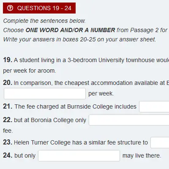169x169 pixels.
Task: Click the bold question number 22
Action: [8, 120]
